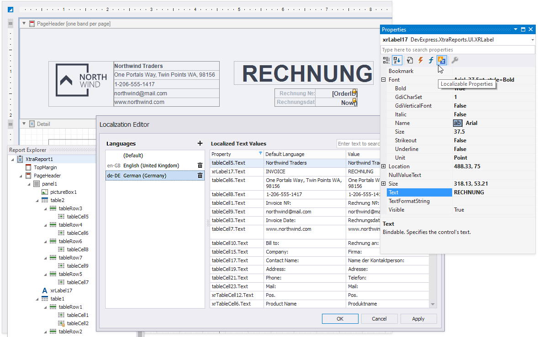Viewport: 538px width, 337px height.
Task: Collapse the Font property group
Action: 384,80
